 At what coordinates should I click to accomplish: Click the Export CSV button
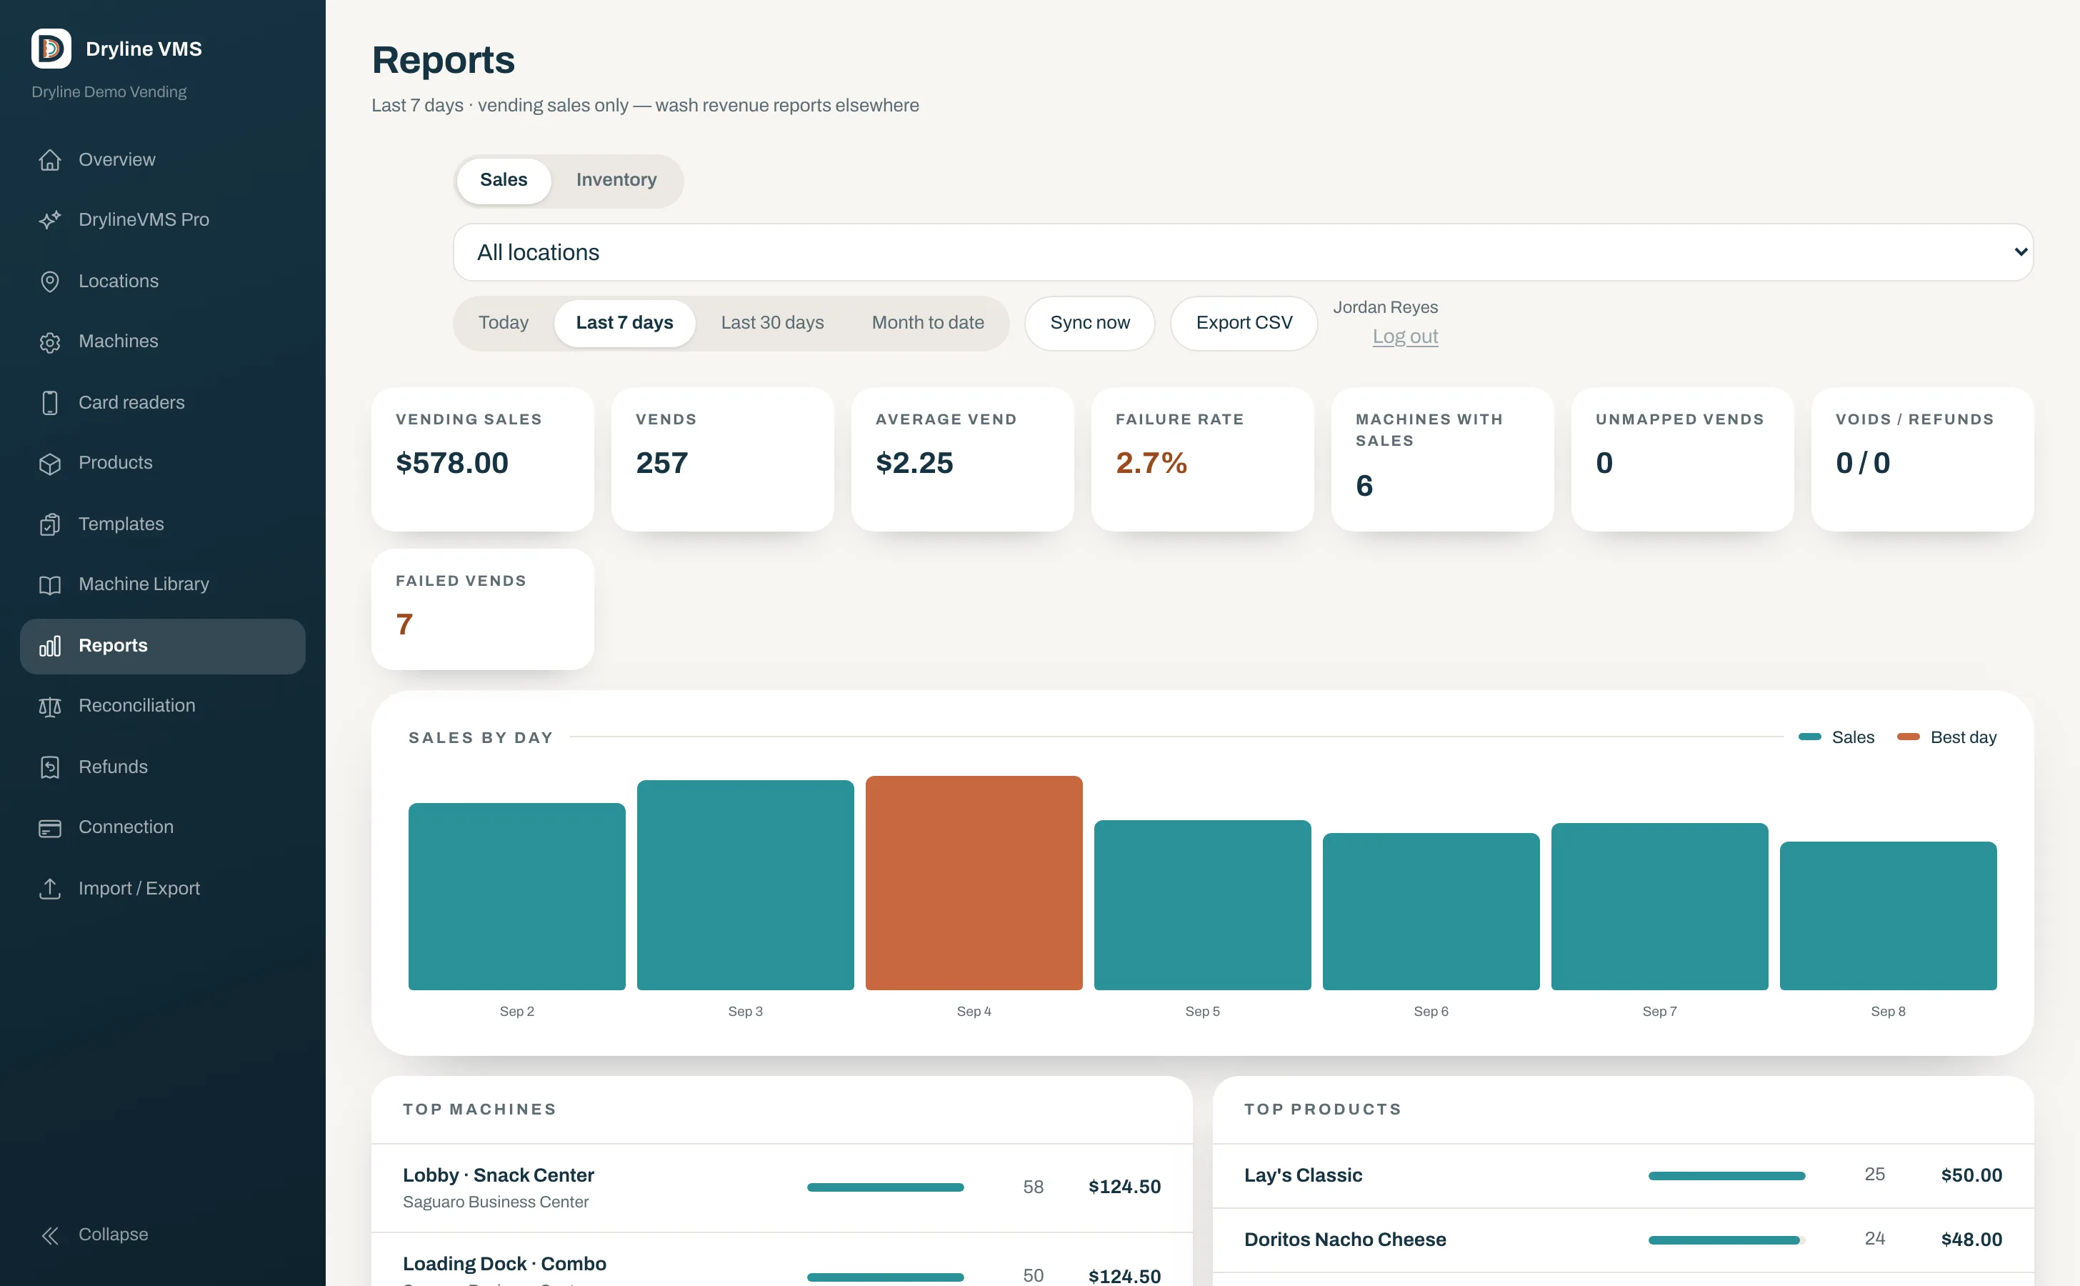click(x=1244, y=323)
